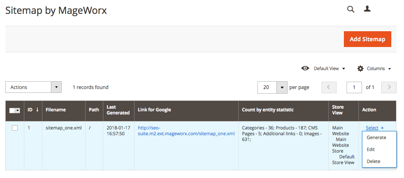The image size is (404, 178).
Task: Click the Count by entity statistic header
Action: (283, 110)
